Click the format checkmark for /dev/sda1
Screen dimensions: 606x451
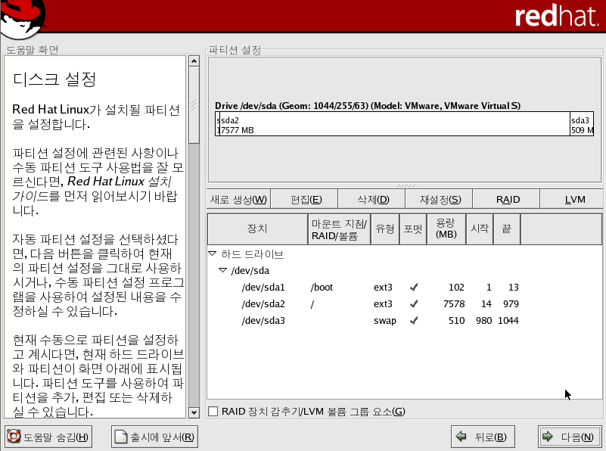(x=414, y=287)
